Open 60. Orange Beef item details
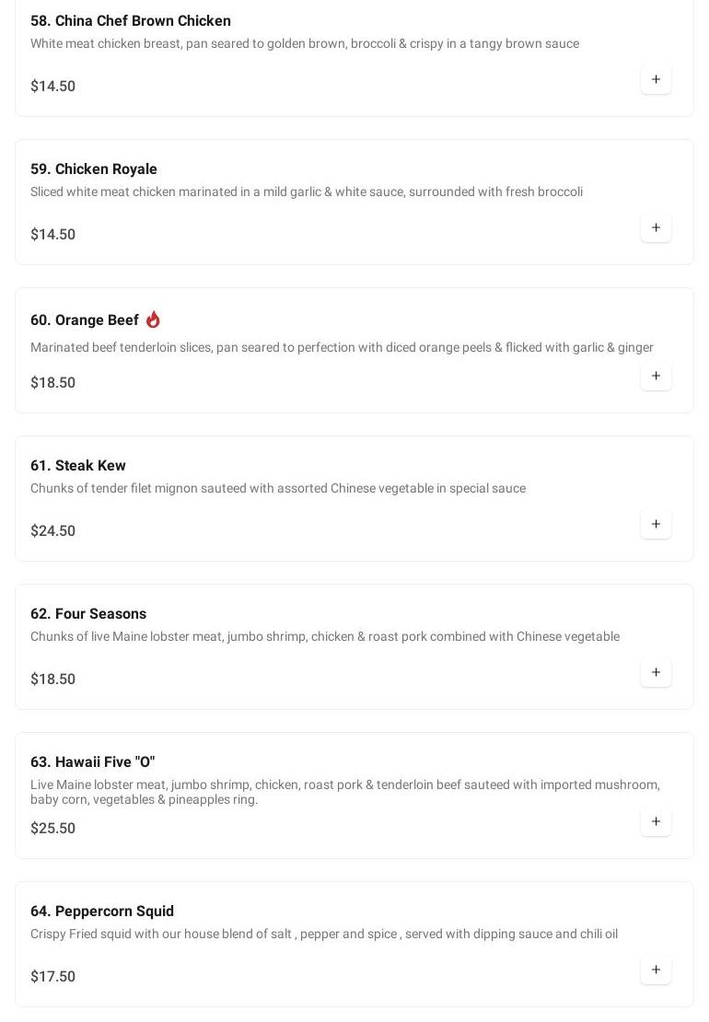This screenshot has width=709, height=1022. click(85, 320)
